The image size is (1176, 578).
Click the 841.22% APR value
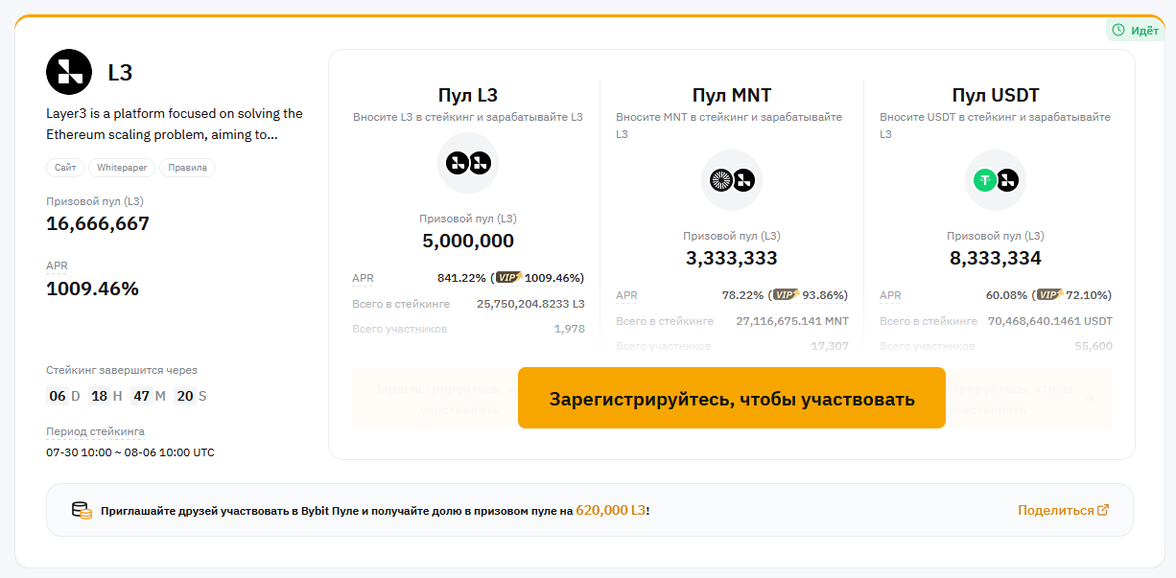point(462,278)
